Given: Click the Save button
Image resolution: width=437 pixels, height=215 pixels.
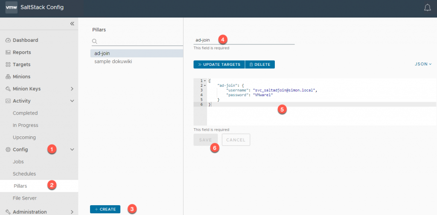Looking at the screenshot, I should [206, 140].
